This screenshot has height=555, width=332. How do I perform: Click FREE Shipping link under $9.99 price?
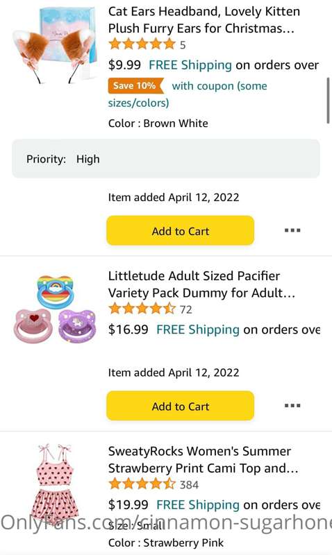click(x=190, y=65)
